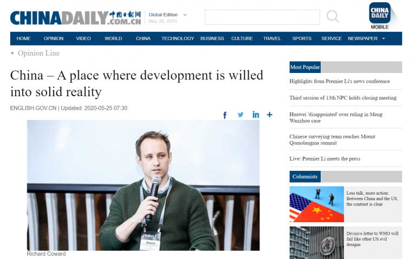
Task: Navigate to the Sports section
Action: point(302,38)
